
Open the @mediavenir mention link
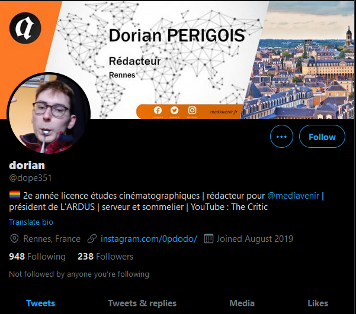point(293,195)
